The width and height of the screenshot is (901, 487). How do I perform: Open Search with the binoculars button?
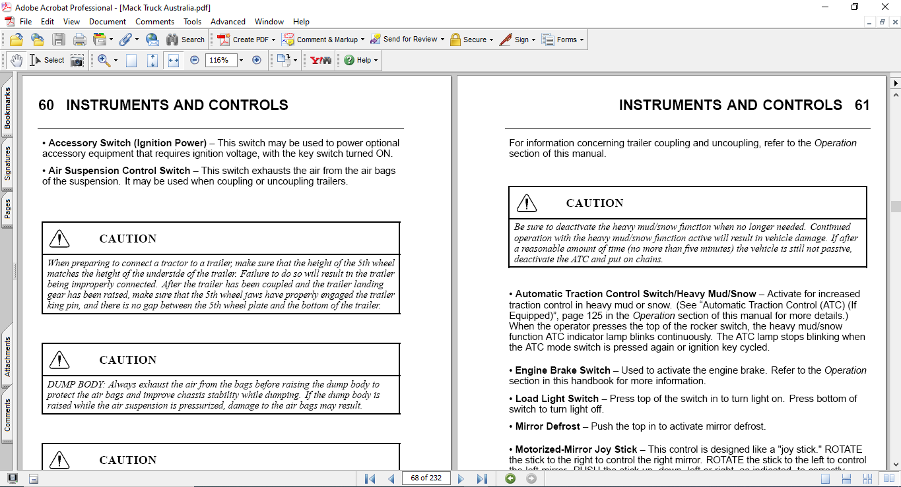click(185, 40)
